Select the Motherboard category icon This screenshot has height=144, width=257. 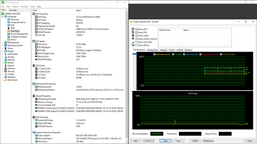[x=5, y=42]
